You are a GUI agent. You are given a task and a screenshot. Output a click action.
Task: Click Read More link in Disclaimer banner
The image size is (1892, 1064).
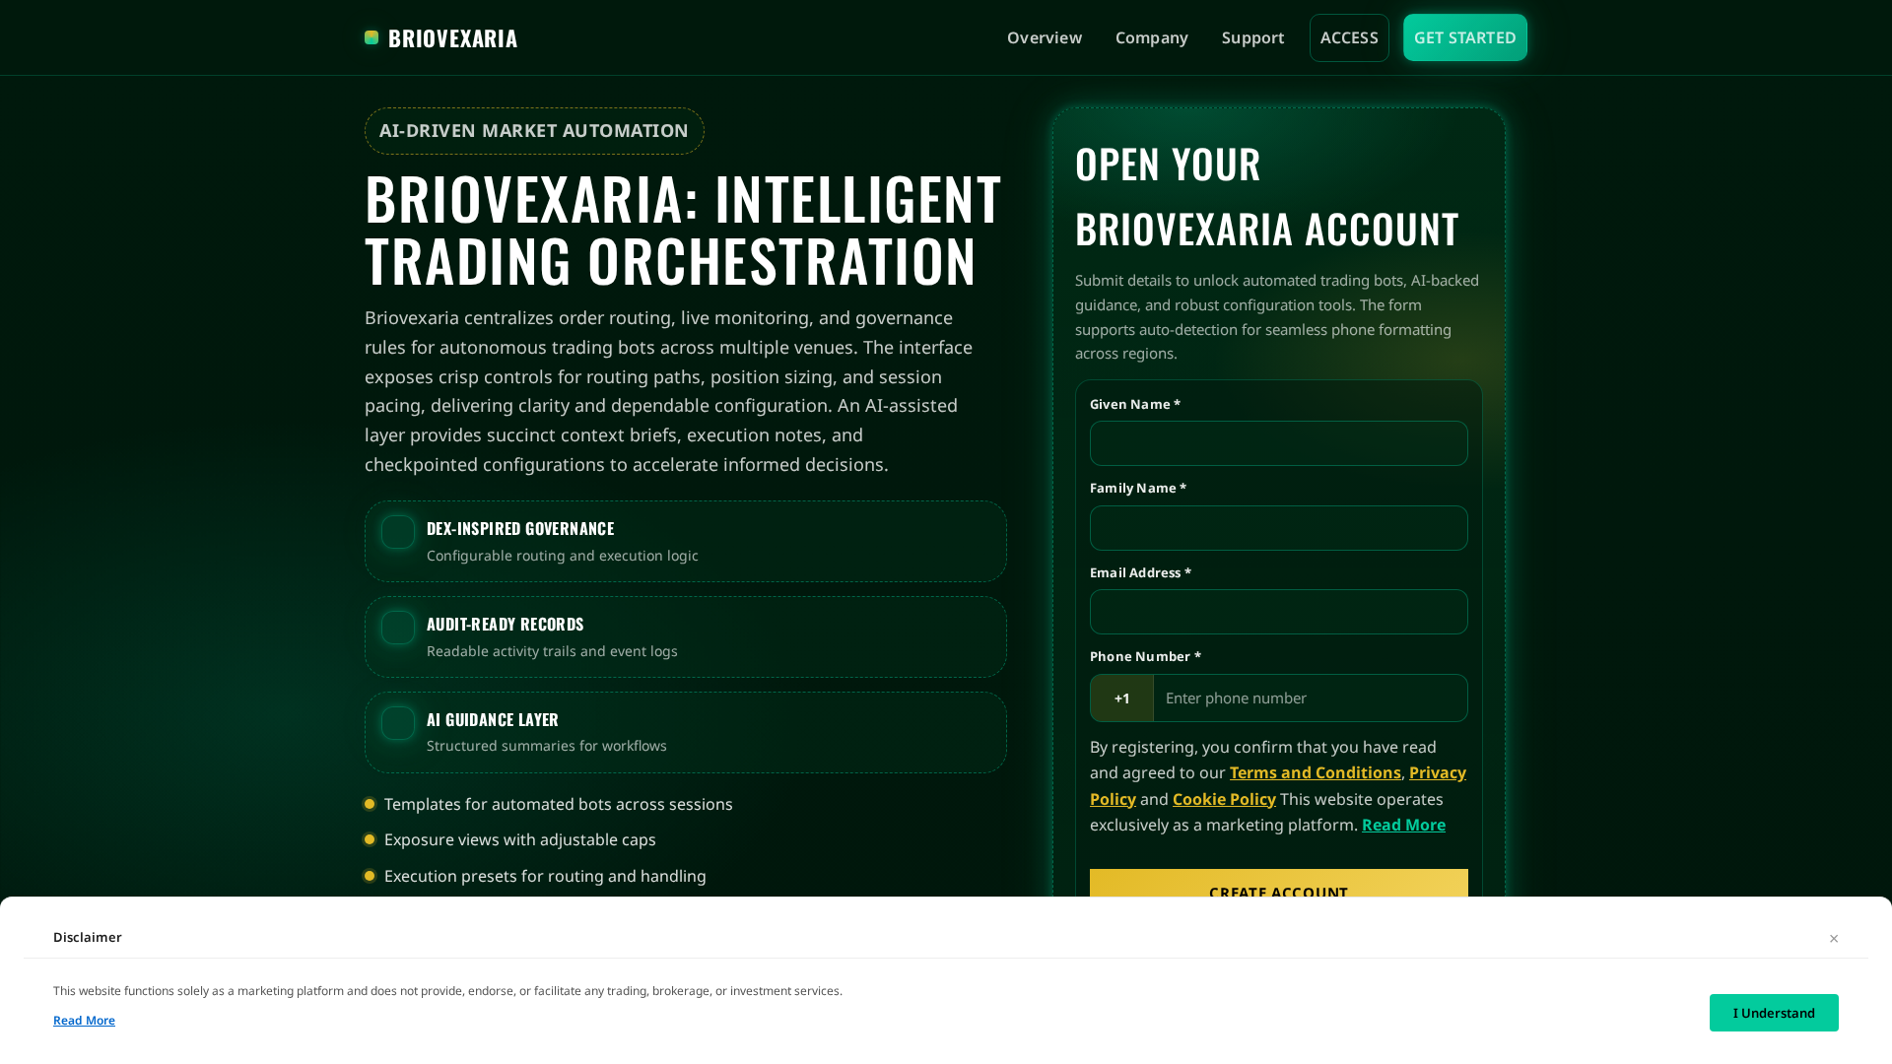point(84,1021)
